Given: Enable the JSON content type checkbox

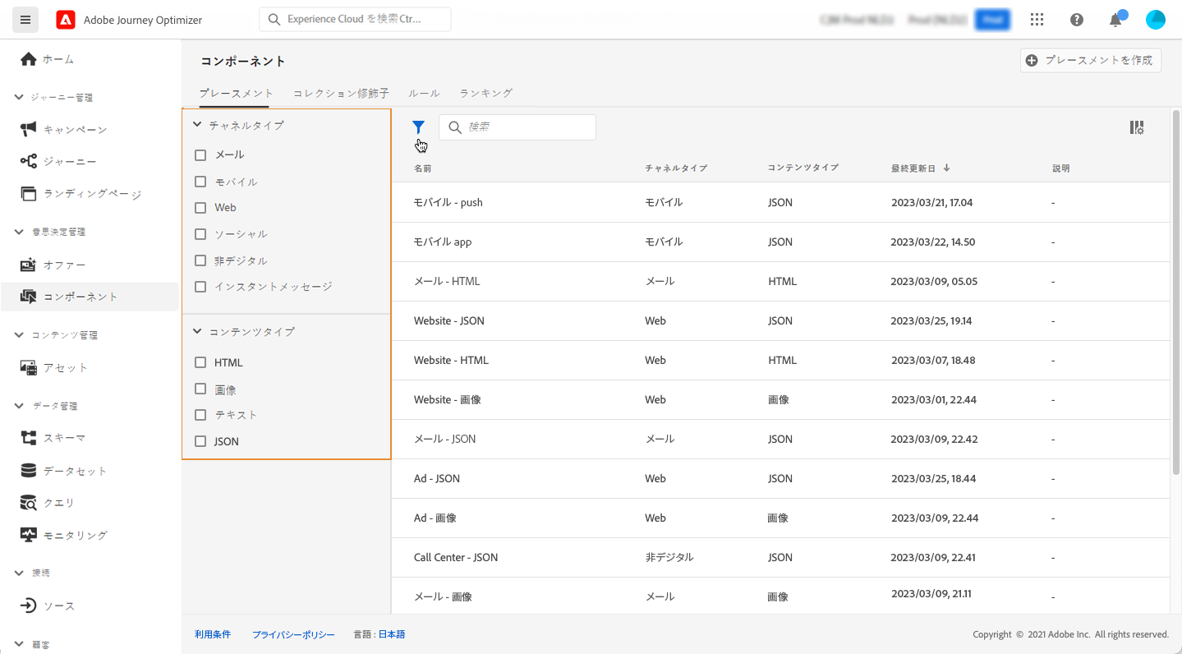Looking at the screenshot, I should pos(200,441).
